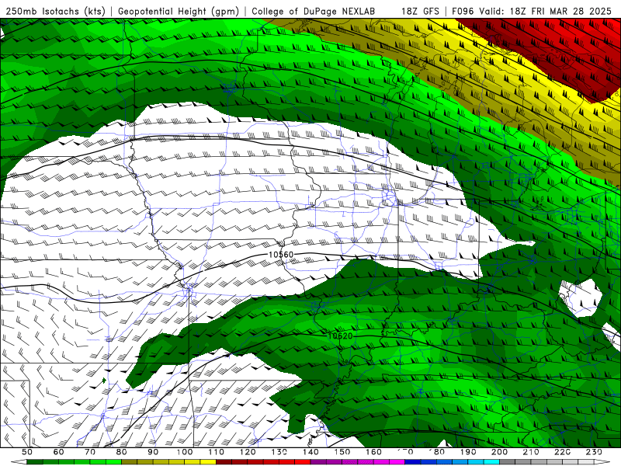The image size is (621, 466).
Task: Click the 160 value on the color scale
Action: (373, 452)
